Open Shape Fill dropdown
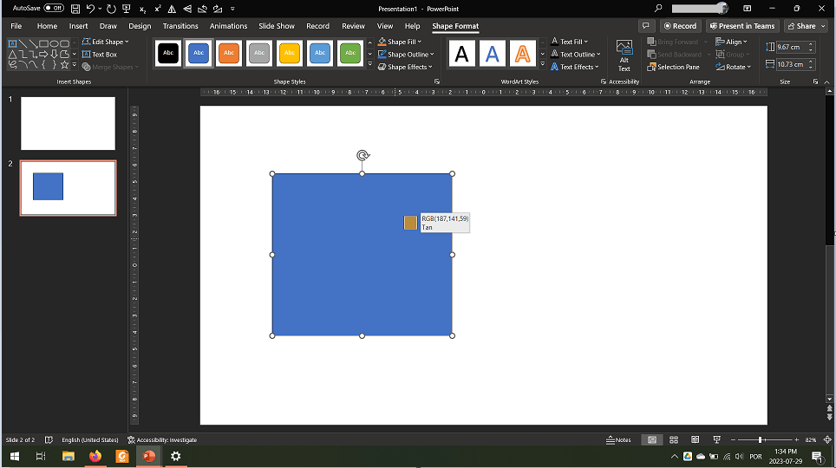This screenshot has height=468, width=836. (x=400, y=42)
